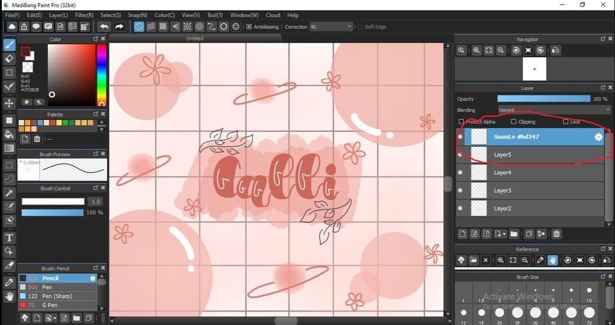Viewport: 615px width, 325px height.
Task: Select the Magic Wand tool
Action: coord(10,192)
